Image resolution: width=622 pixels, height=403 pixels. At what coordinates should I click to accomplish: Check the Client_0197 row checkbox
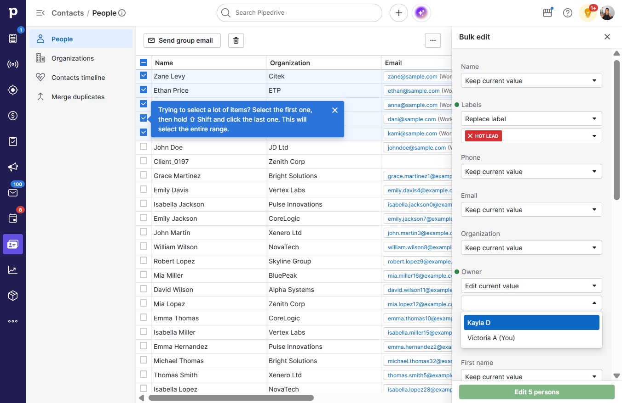pos(144,161)
